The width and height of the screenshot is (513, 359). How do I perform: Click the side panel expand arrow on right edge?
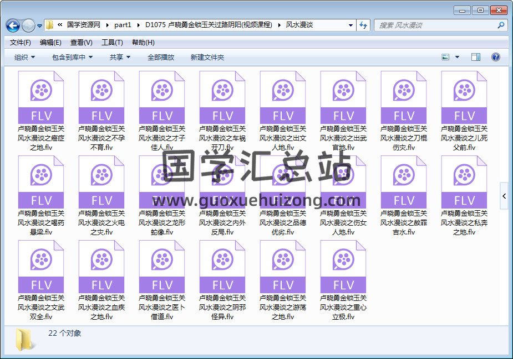(x=504, y=196)
